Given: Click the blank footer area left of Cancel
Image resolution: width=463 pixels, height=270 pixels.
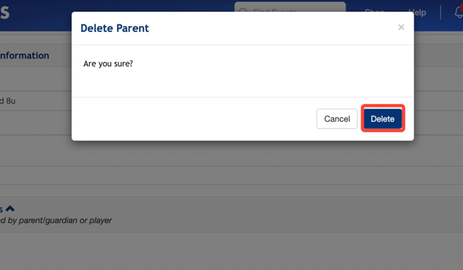Looking at the screenshot, I should (x=194, y=119).
